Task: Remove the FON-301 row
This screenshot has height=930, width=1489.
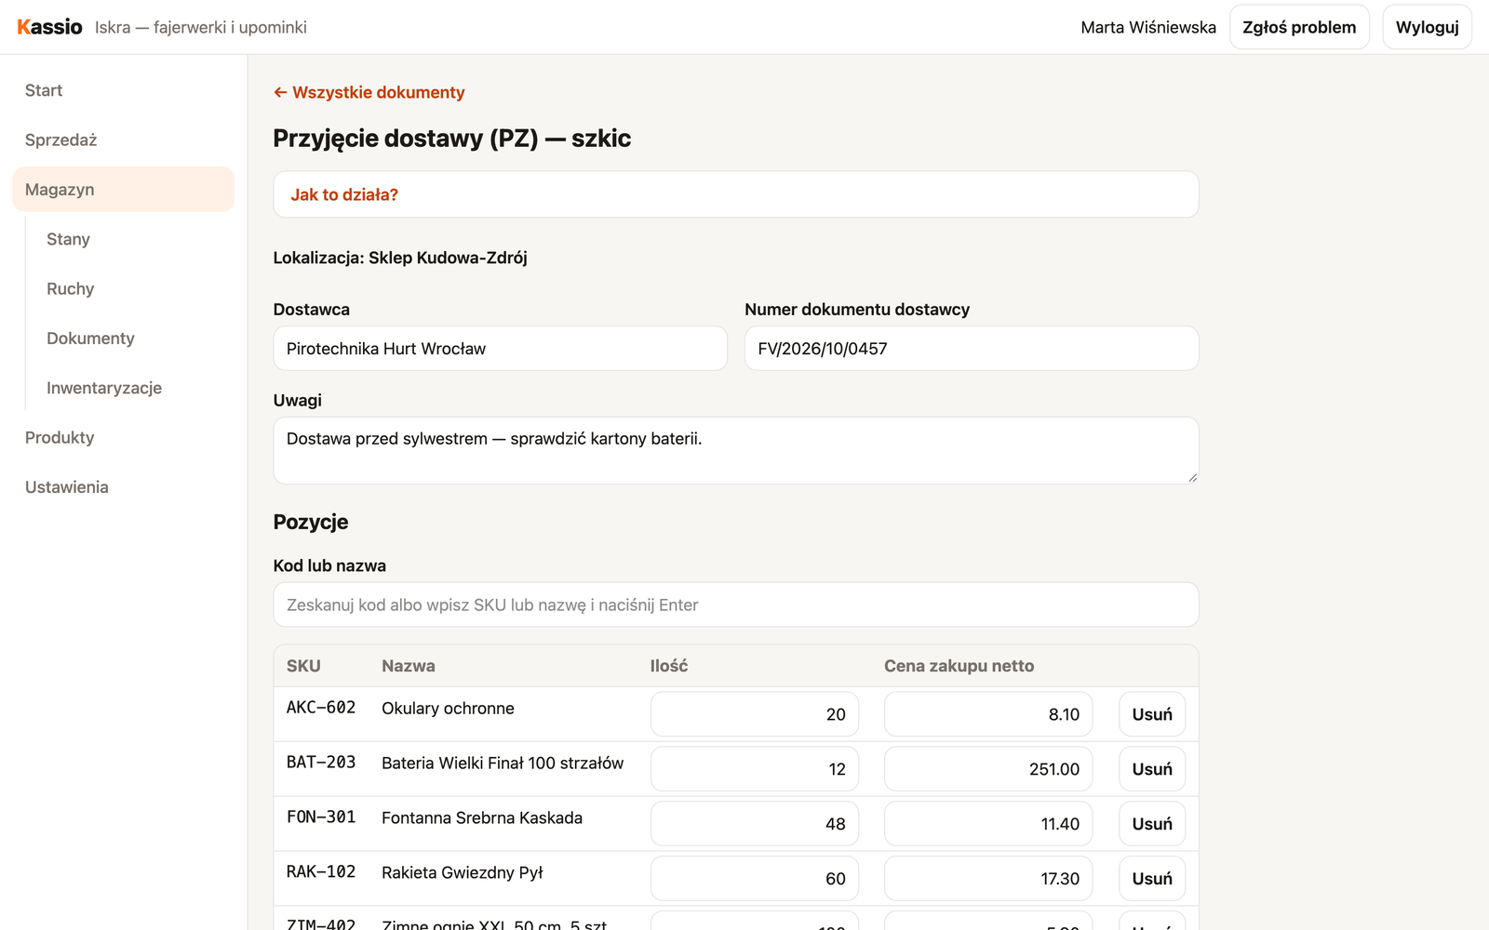Action: click(1152, 824)
